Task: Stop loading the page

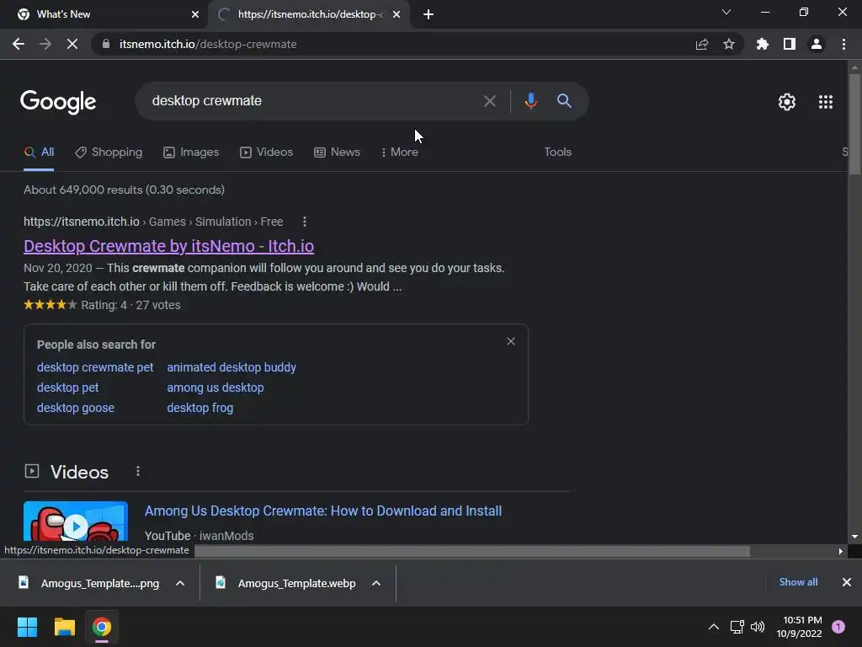Action: (x=72, y=44)
